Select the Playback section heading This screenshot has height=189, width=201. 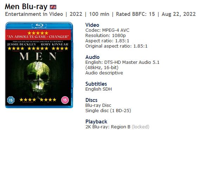(x=96, y=122)
